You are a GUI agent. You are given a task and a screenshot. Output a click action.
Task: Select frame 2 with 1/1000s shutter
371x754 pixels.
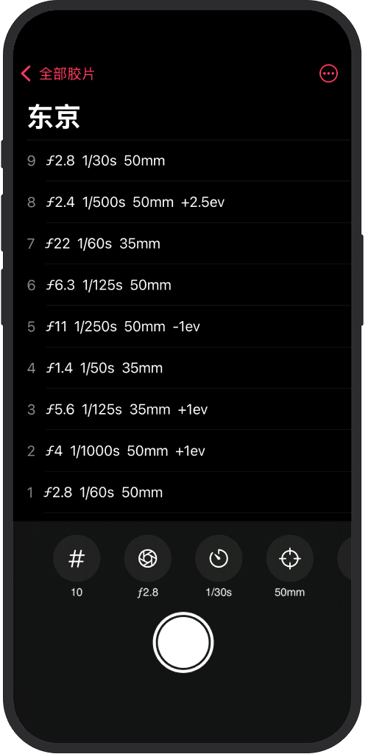click(188, 451)
